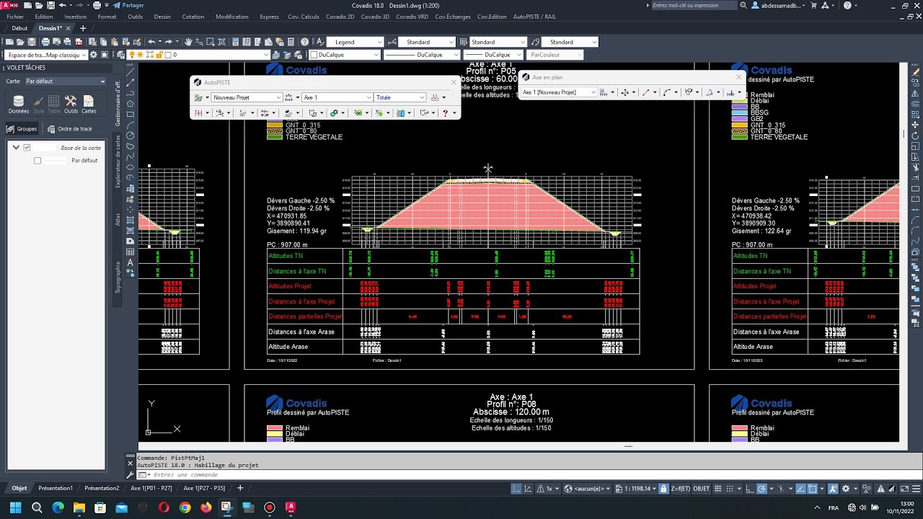Open the Outils tools icon in the task pane
Image resolution: width=923 pixels, height=519 pixels.
tap(71, 104)
